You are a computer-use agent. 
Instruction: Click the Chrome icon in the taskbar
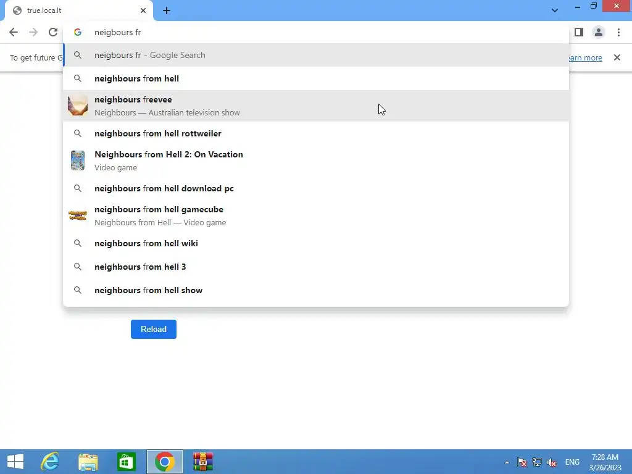coord(164,462)
